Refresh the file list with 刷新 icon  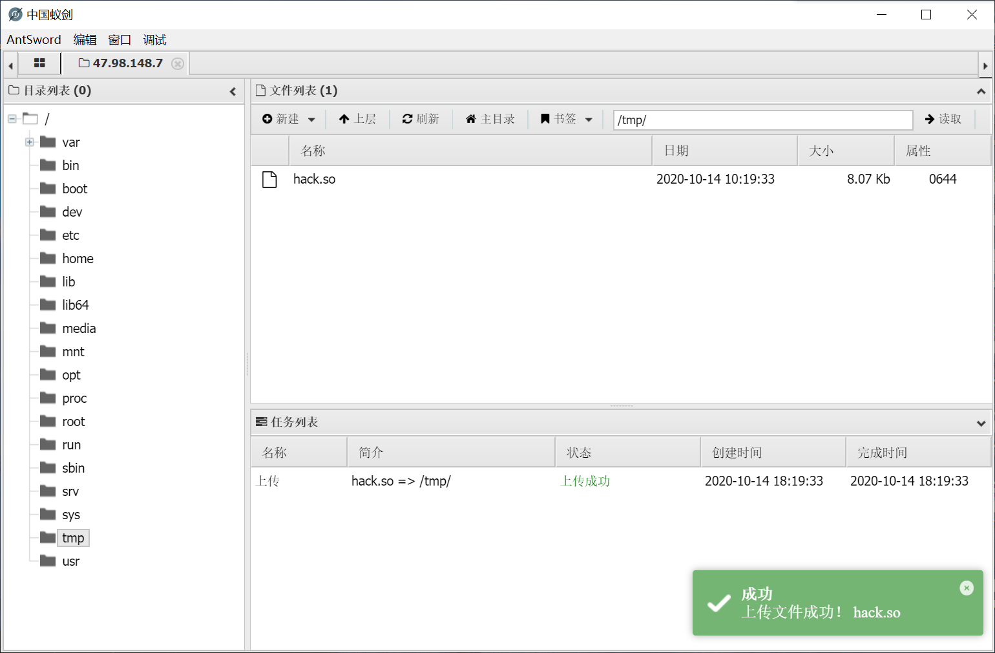pyautogui.click(x=408, y=119)
